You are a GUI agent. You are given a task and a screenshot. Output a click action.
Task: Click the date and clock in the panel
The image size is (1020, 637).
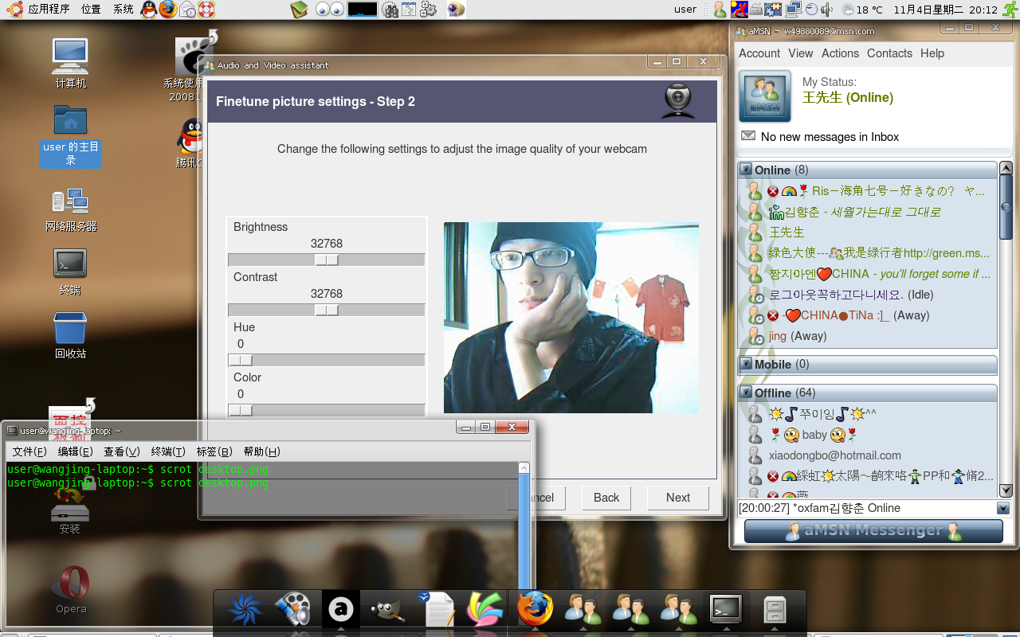pyautogui.click(x=945, y=10)
